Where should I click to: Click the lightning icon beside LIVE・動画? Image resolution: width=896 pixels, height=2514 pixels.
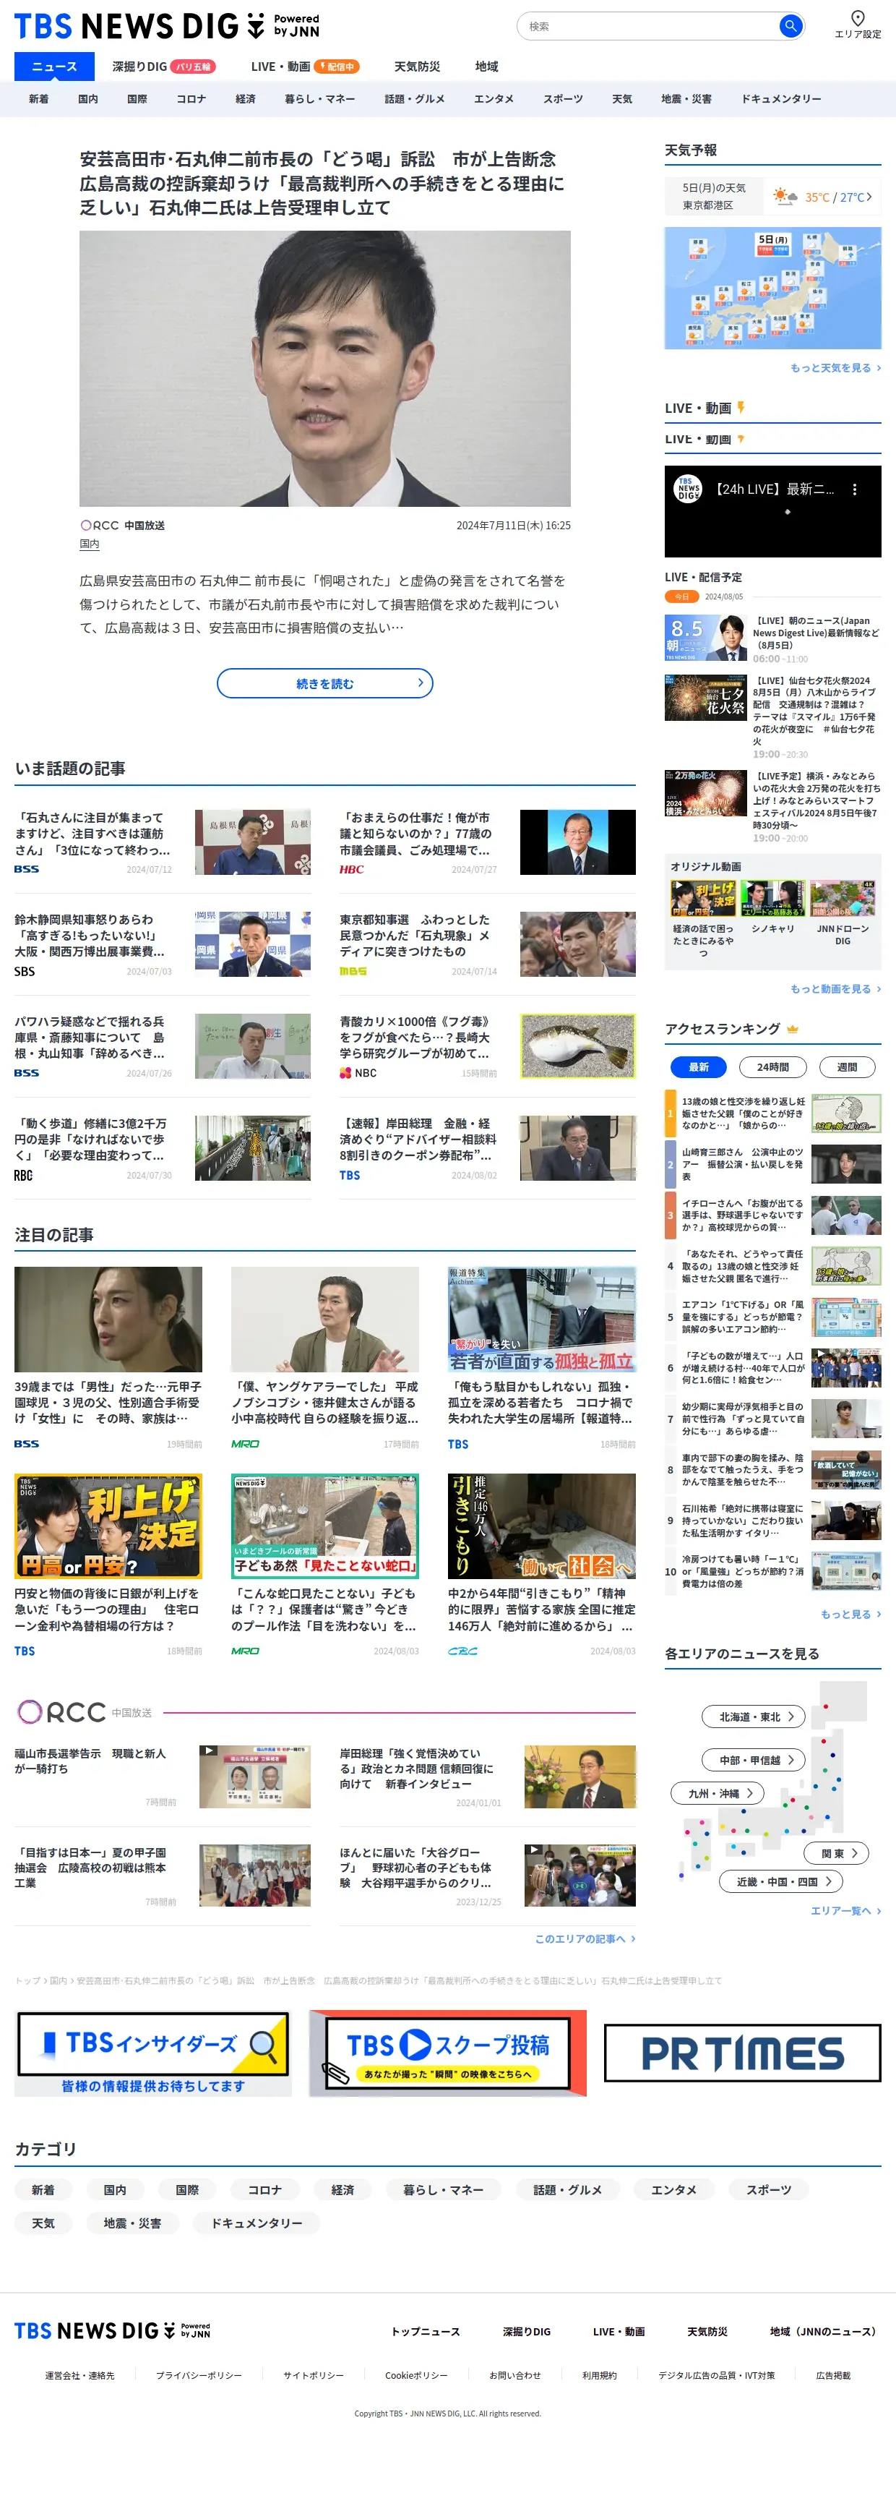tap(740, 408)
